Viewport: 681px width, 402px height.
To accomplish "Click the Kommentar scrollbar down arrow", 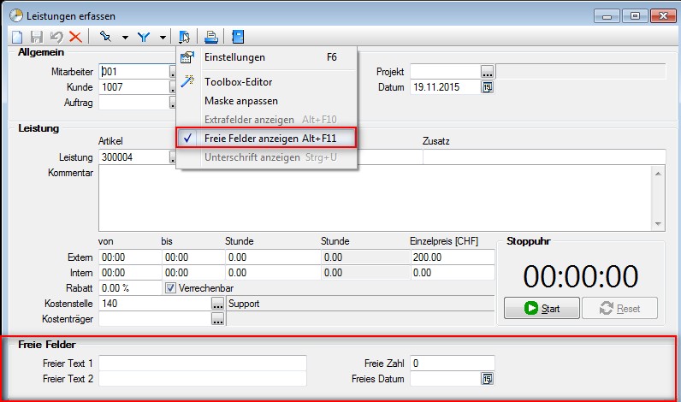I will coord(659,222).
